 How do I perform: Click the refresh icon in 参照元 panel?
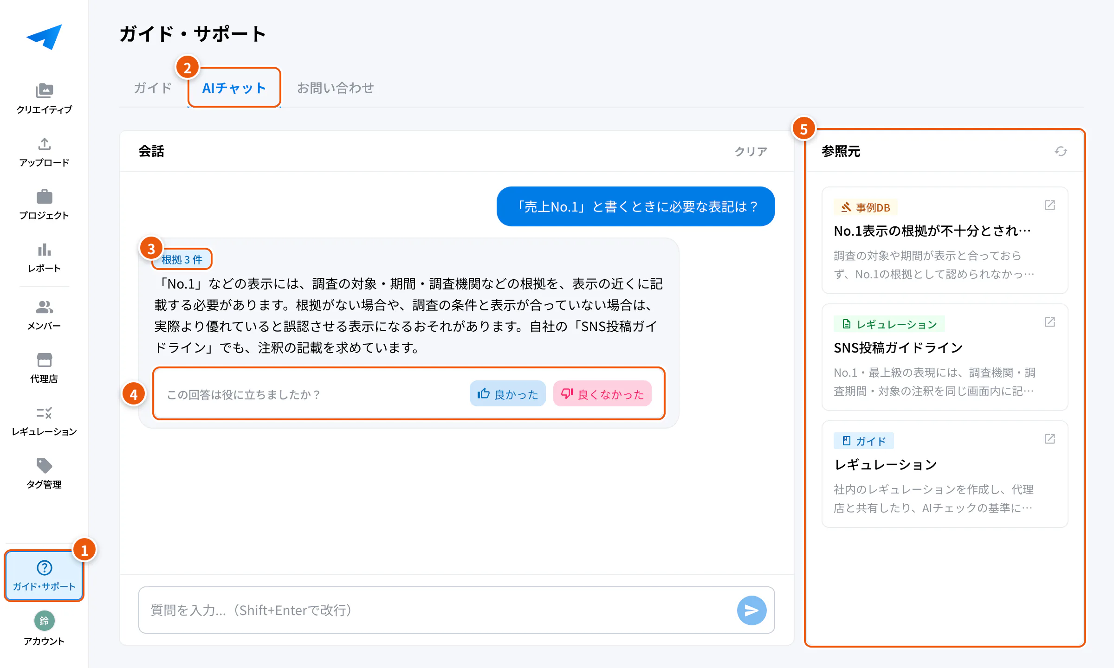pos(1061,151)
